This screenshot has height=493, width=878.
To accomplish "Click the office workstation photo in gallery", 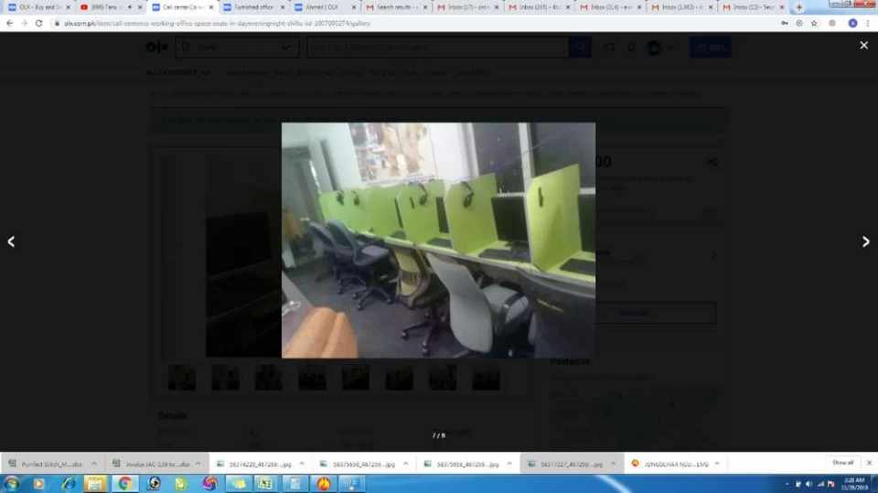I will pyautogui.click(x=438, y=241).
